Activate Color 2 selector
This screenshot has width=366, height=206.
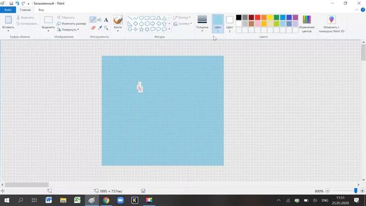pos(229,23)
